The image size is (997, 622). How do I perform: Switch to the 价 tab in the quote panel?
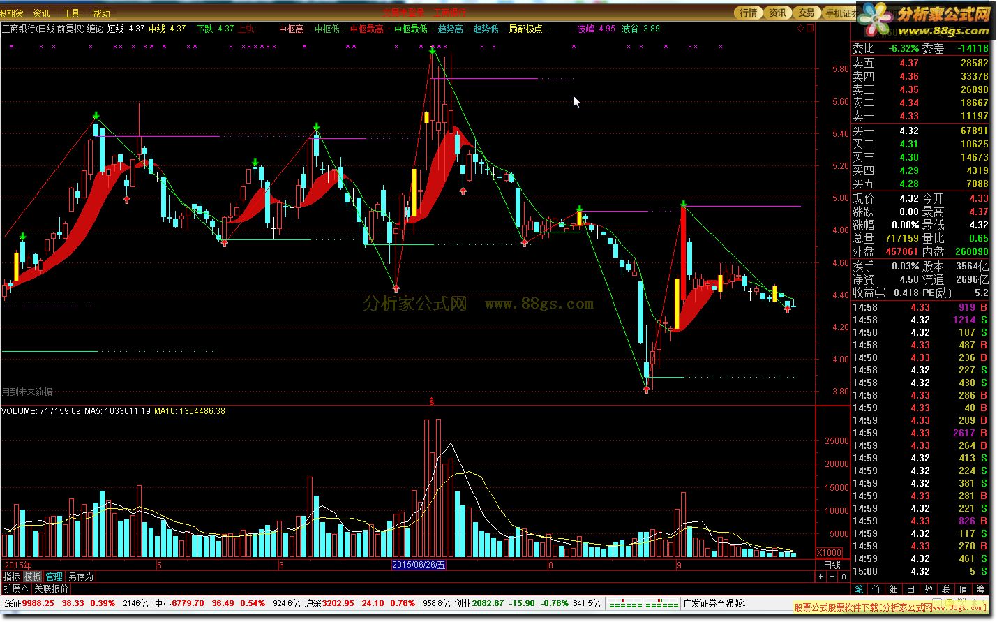pos(876,590)
